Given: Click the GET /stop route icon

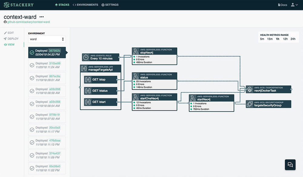Looking at the screenshot, I should click(x=88, y=80).
